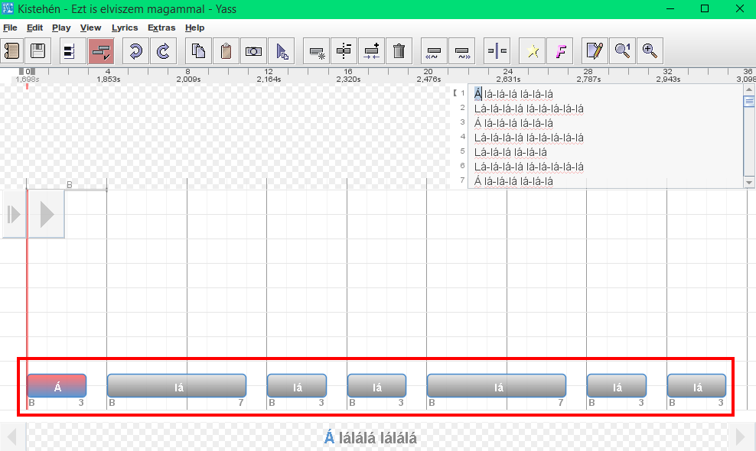
Task: Select lyrics line 2 'Lá-lá-lá-lá lá-lá-lá-lá-lá'
Action: click(529, 109)
